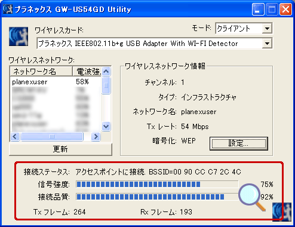Open the 設定... settings button
The height and width of the screenshot is (227, 295).
pos(239,143)
